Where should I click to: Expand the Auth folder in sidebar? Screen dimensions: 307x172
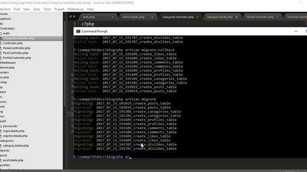point(6,33)
